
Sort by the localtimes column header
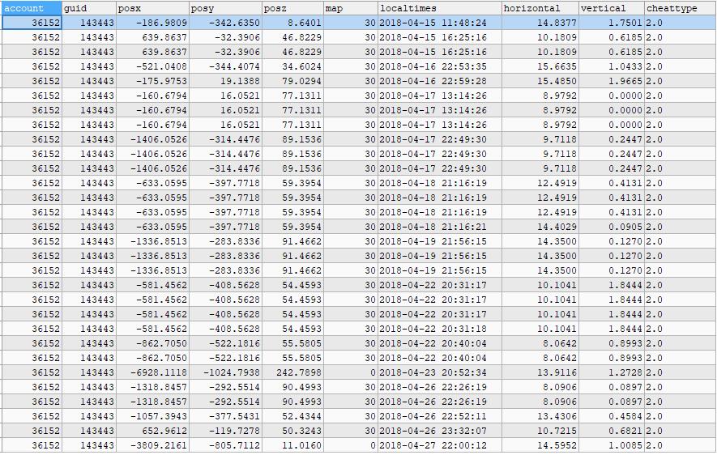coord(439,8)
